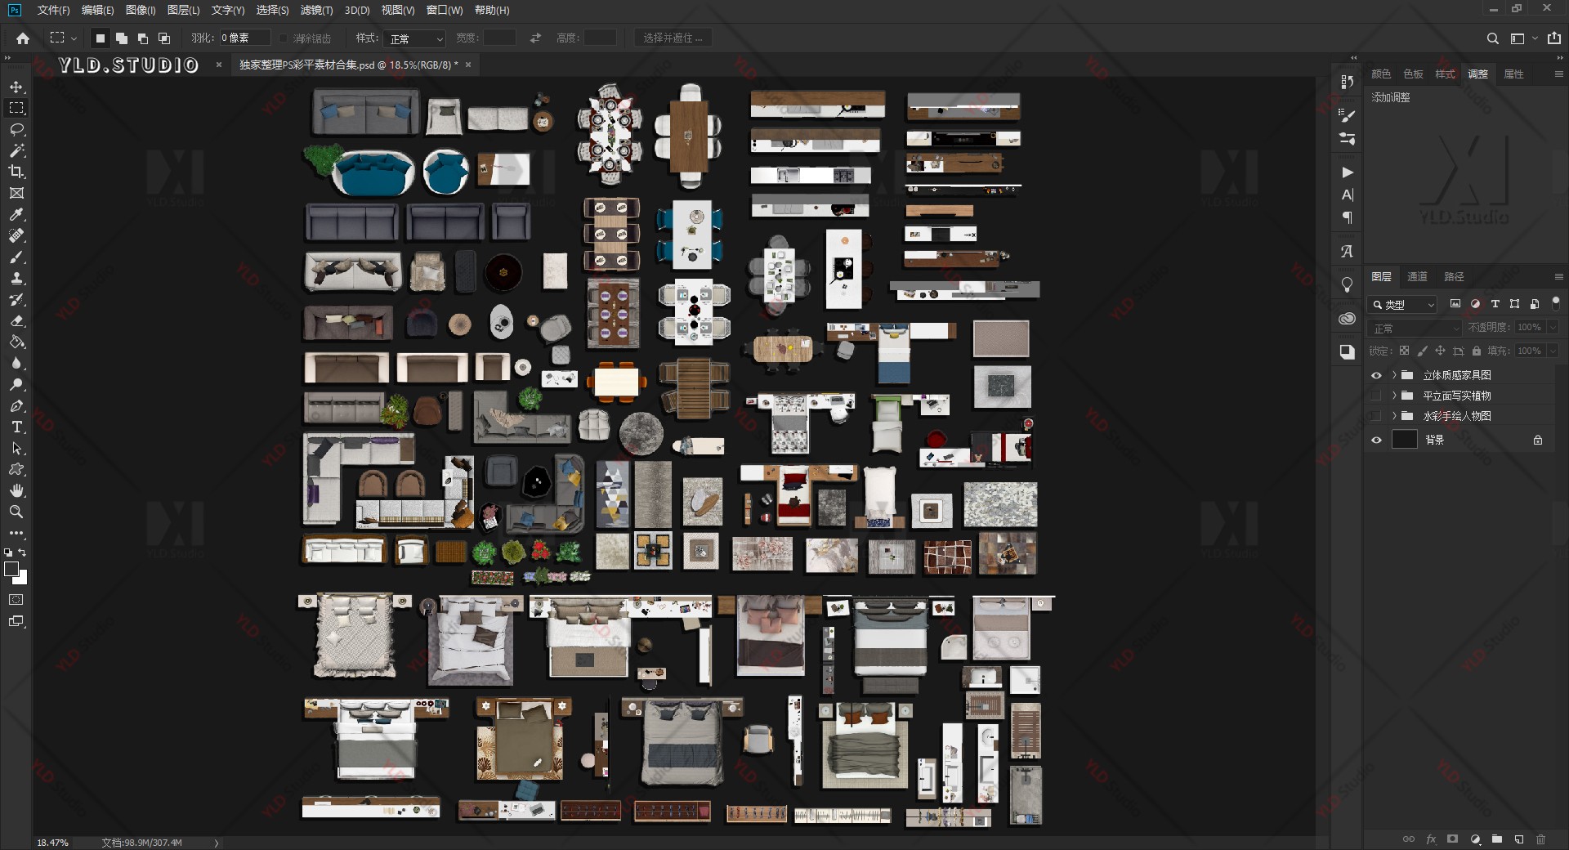This screenshot has height=850, width=1569.
Task: Click the 羽化 feather input field
Action: click(244, 38)
